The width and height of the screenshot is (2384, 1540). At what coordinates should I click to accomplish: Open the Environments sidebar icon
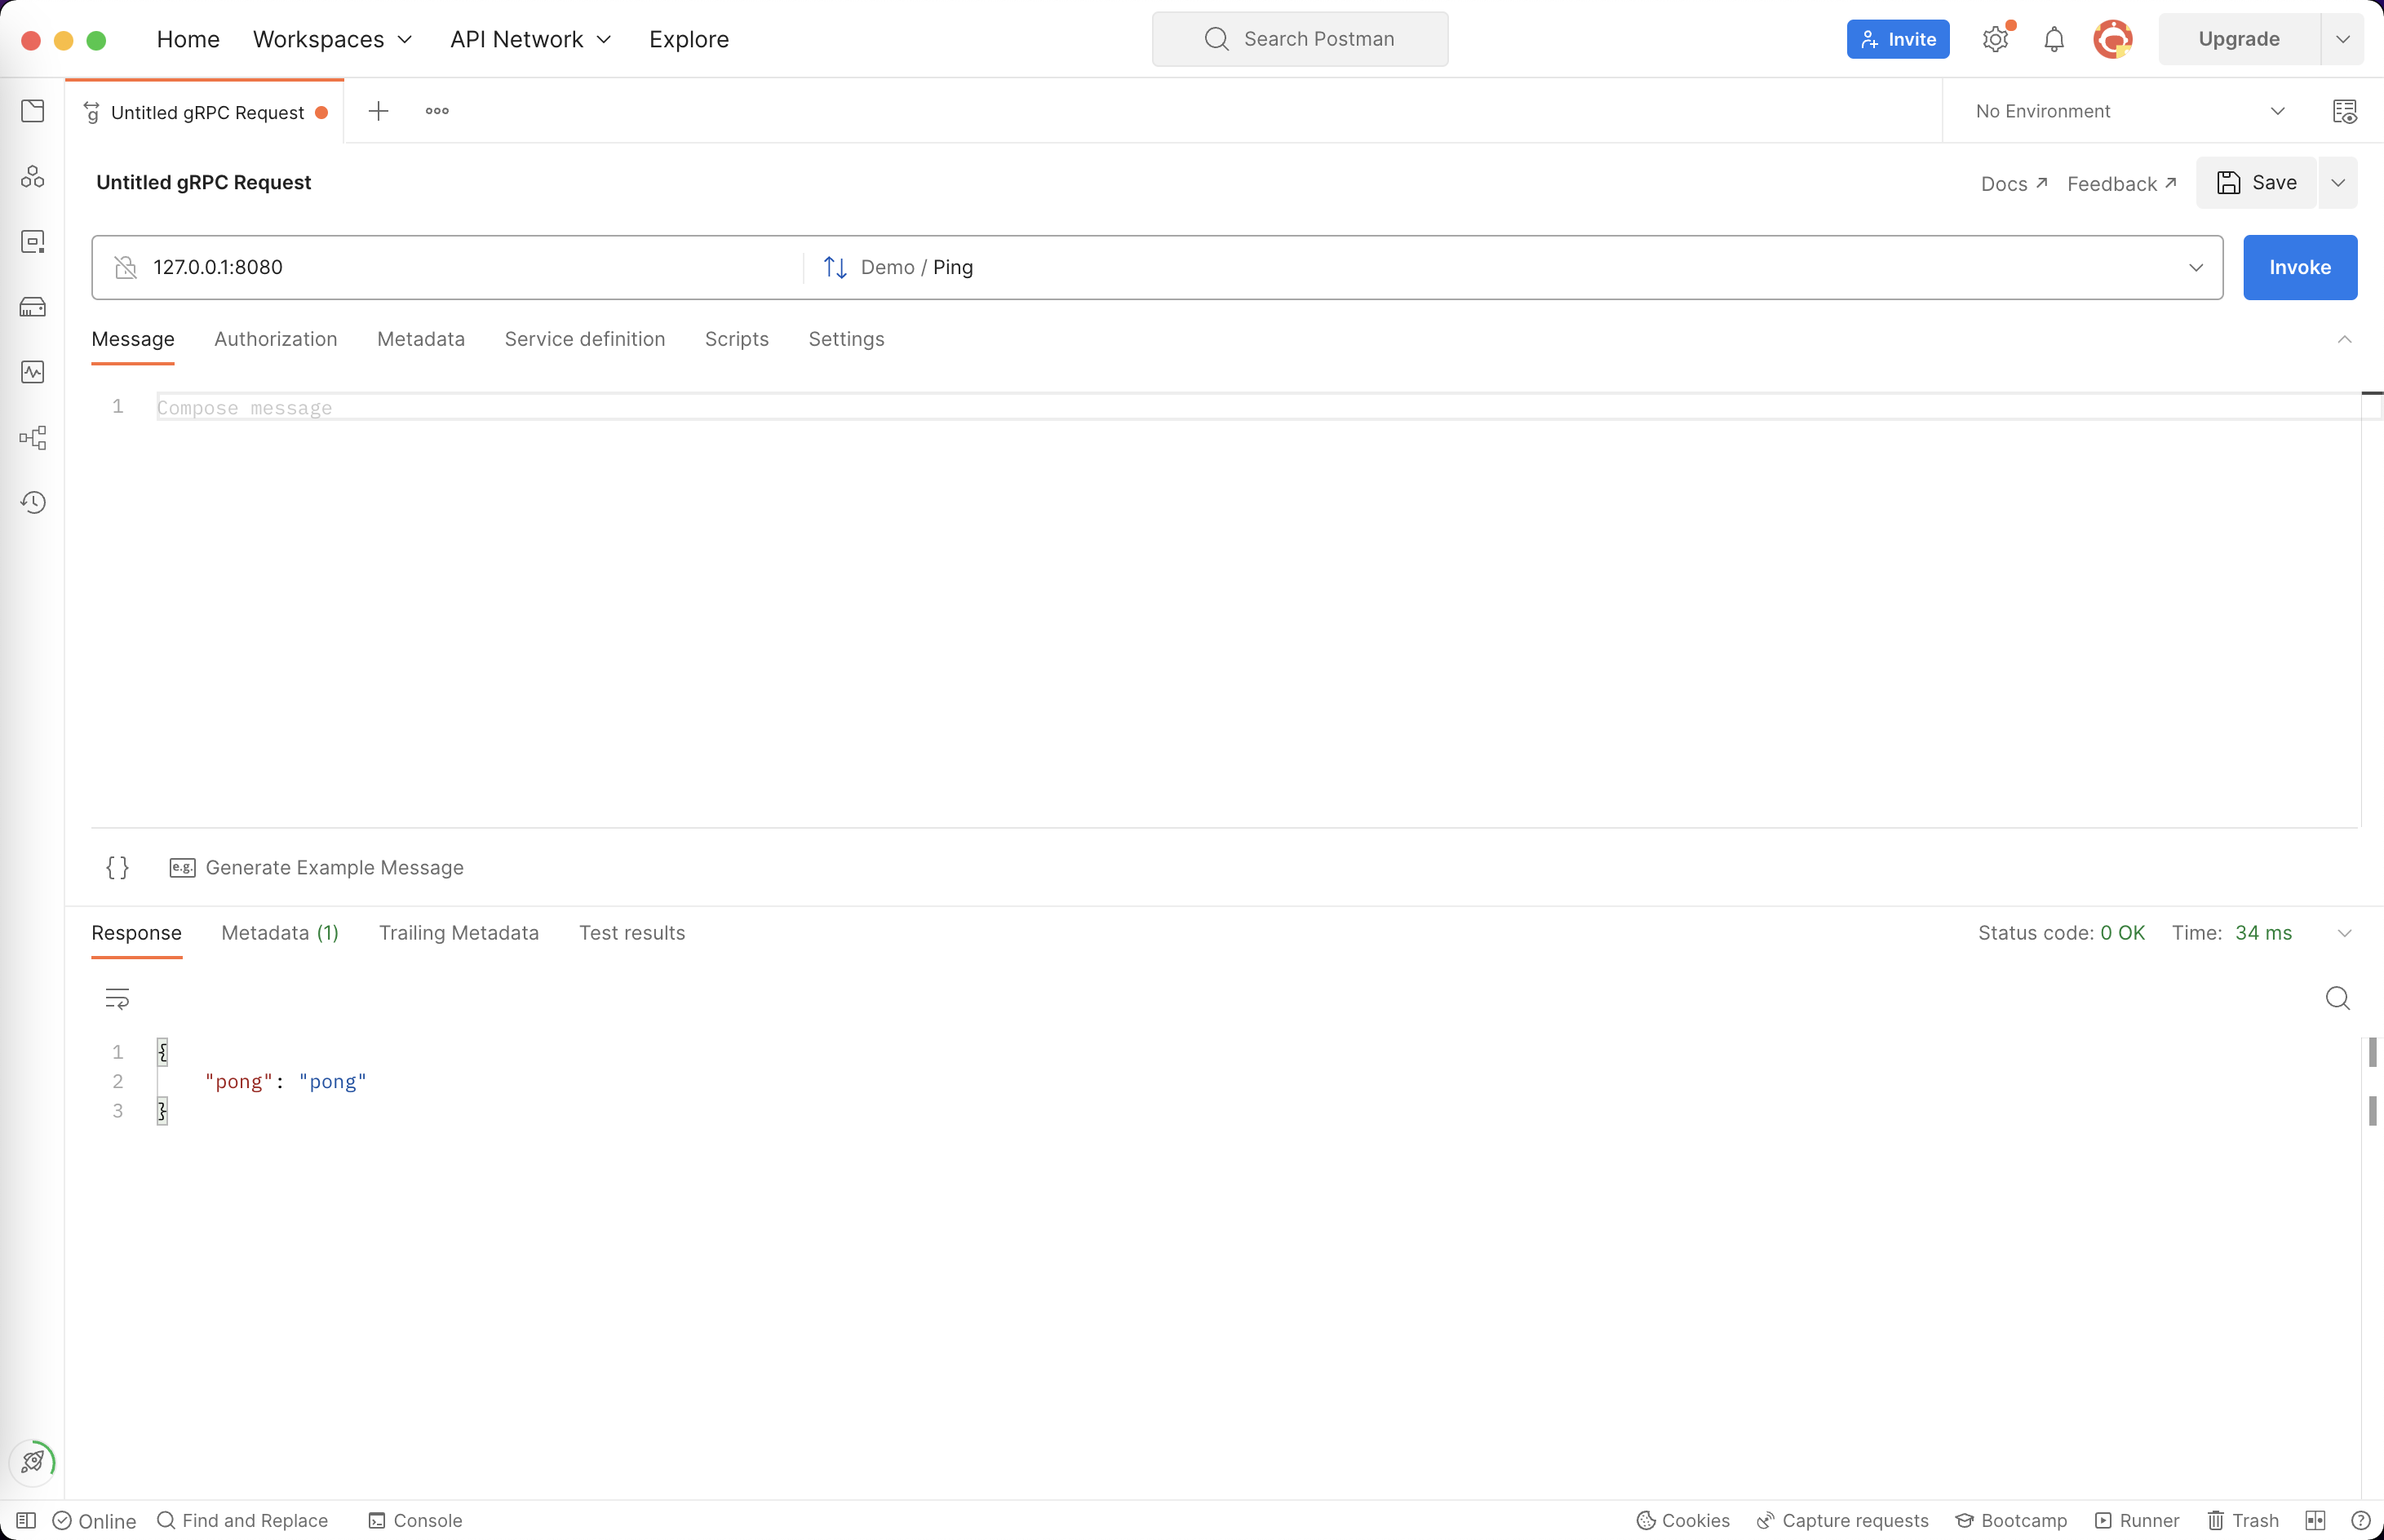coord(33,242)
